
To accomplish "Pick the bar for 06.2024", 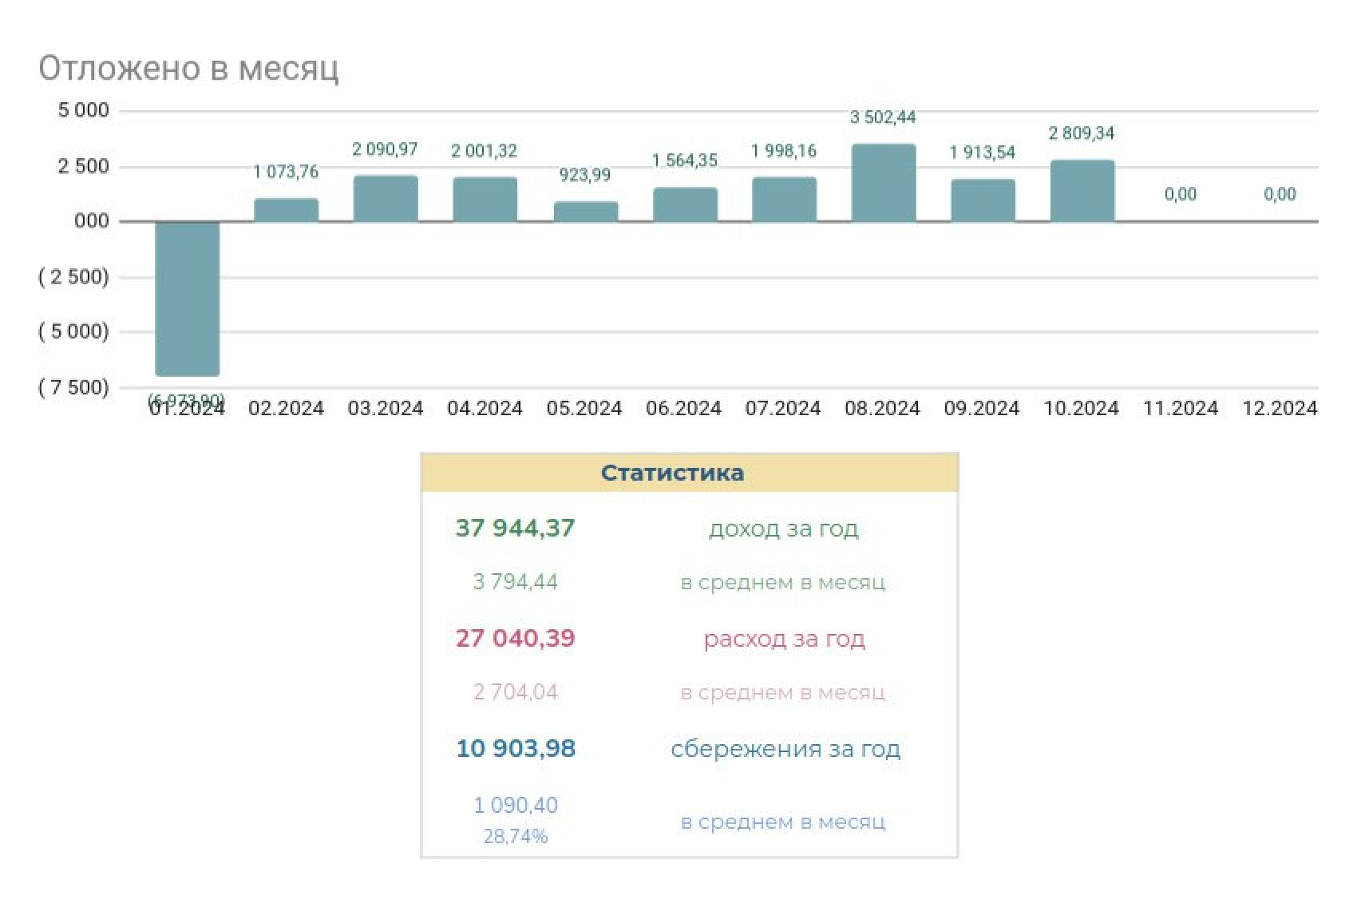I will coord(685,204).
